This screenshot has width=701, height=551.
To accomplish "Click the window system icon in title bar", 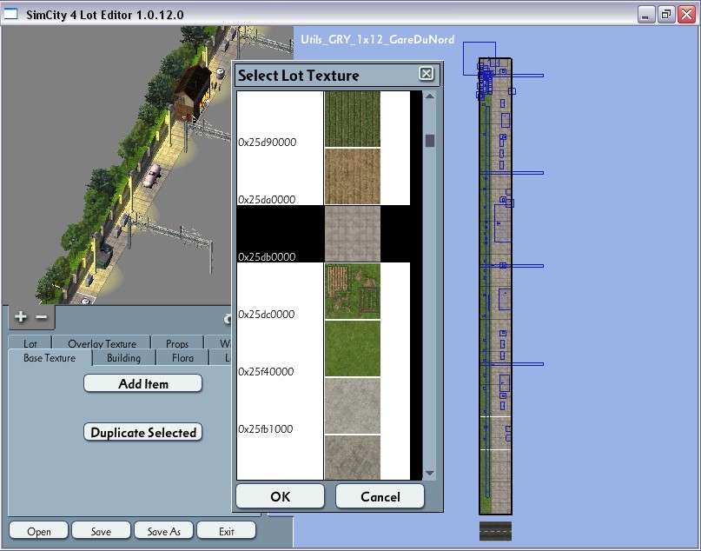I will point(10,14).
